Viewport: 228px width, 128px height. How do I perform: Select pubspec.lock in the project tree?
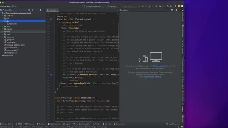(11, 48)
